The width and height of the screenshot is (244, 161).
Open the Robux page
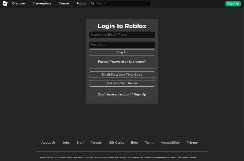(x=81, y=3)
